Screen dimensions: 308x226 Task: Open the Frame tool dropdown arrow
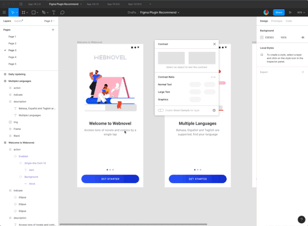[27, 13]
